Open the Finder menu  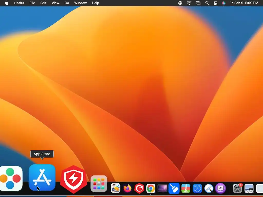tap(19, 3)
